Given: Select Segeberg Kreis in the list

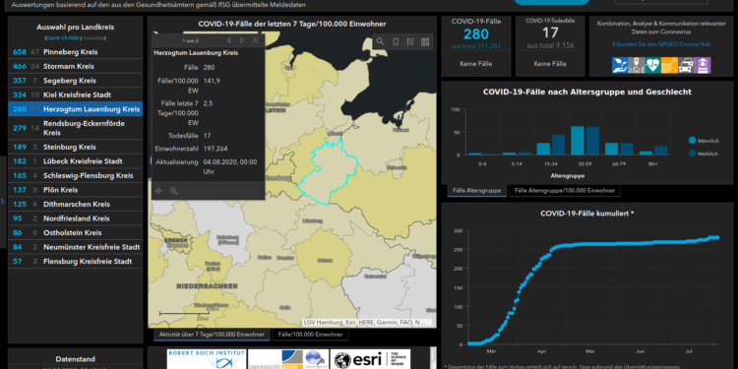Looking at the screenshot, I should pyautogui.click(x=76, y=81).
